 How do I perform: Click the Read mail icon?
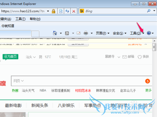coord(78,33)
